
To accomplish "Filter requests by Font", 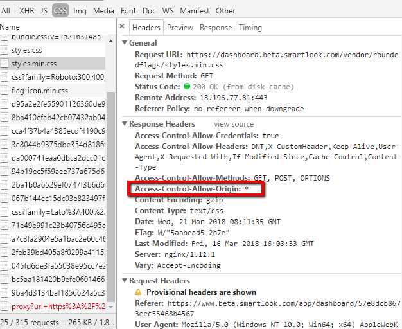I will [128, 11].
